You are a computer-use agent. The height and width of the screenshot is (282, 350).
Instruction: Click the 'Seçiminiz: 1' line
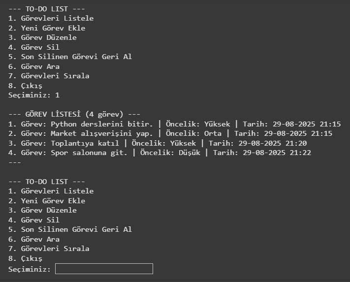coord(34,95)
